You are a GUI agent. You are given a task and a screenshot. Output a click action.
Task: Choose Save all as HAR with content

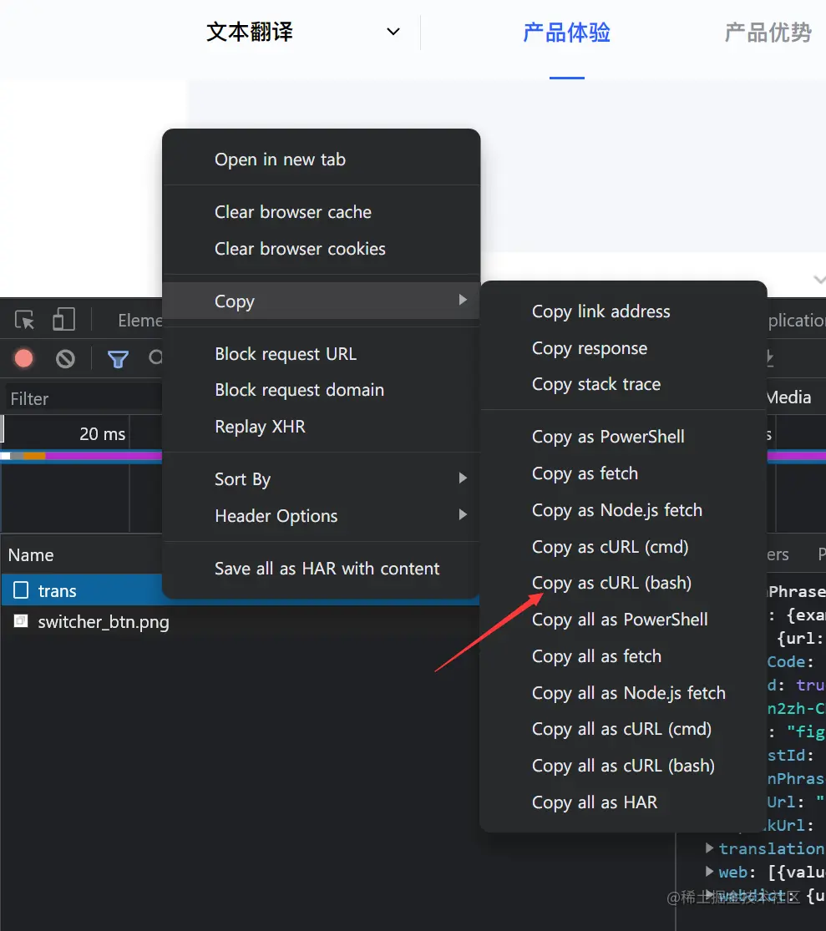pyautogui.click(x=322, y=569)
